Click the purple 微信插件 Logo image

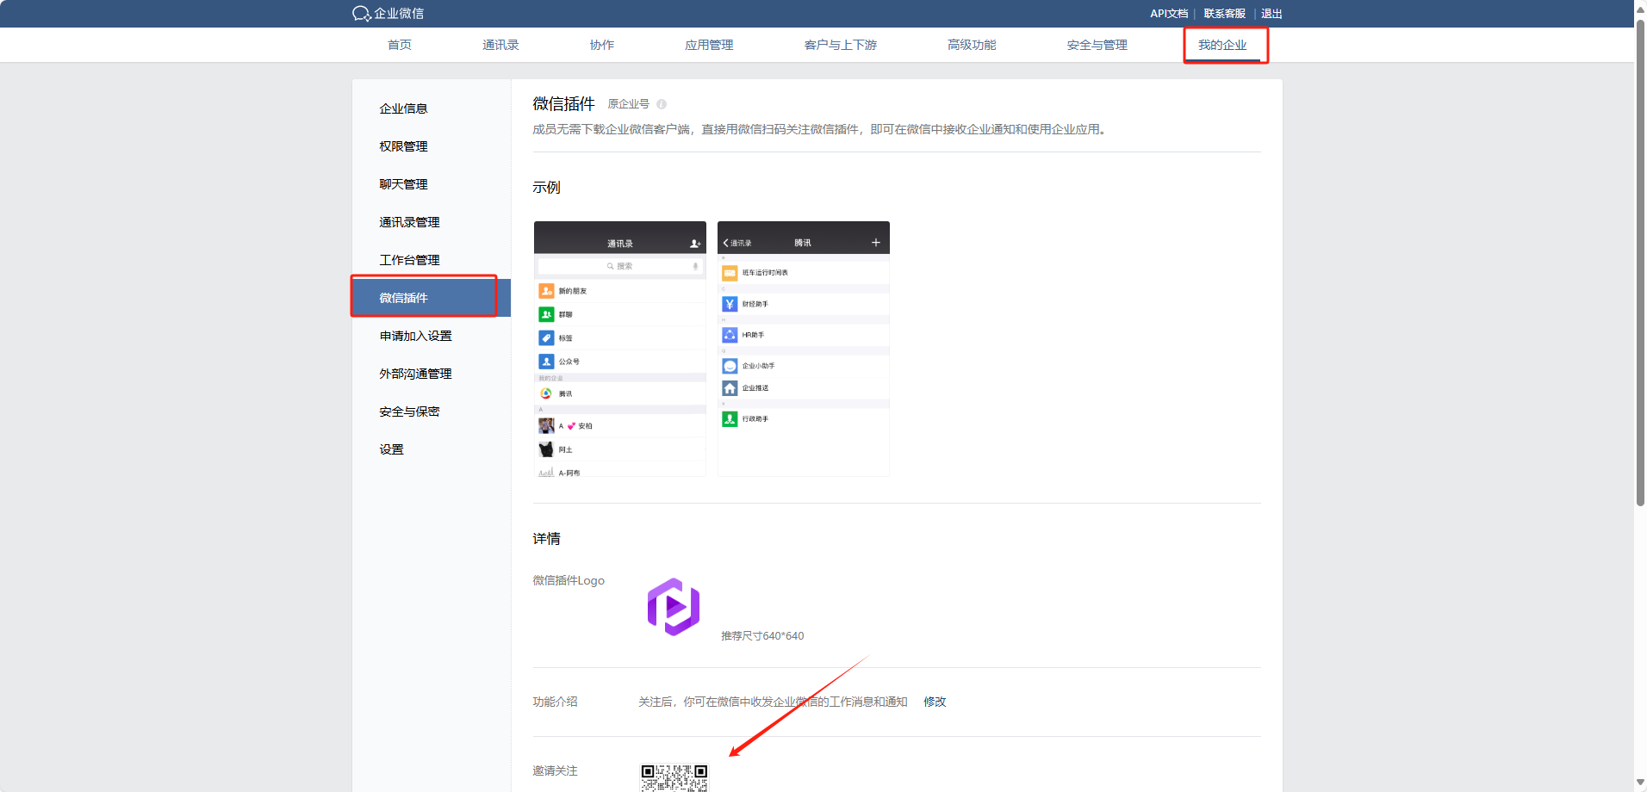(x=673, y=607)
